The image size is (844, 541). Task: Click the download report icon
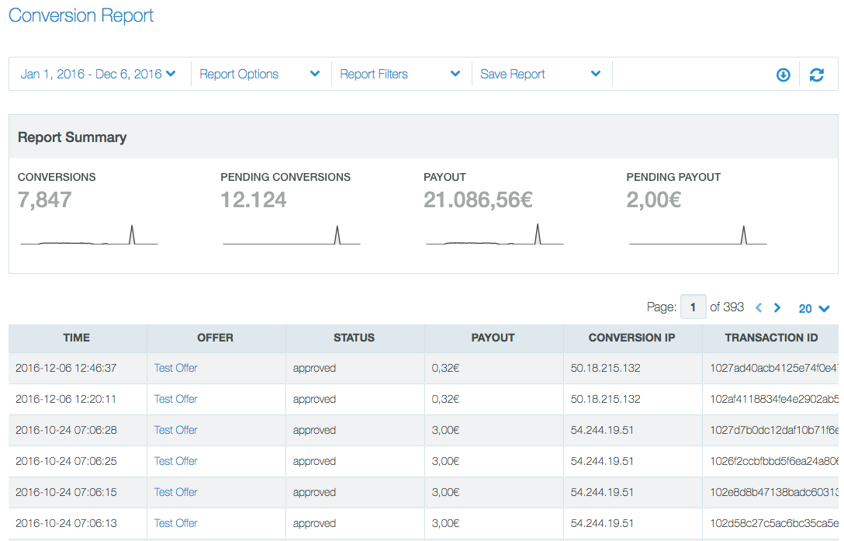pos(783,75)
